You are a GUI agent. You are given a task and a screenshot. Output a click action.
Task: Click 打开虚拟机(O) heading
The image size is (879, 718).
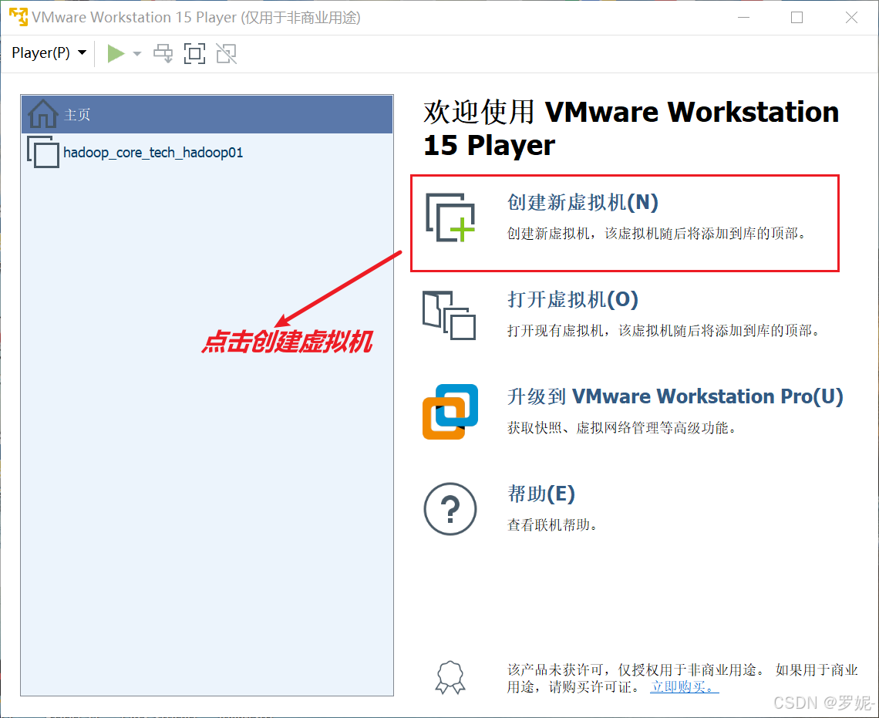(573, 299)
